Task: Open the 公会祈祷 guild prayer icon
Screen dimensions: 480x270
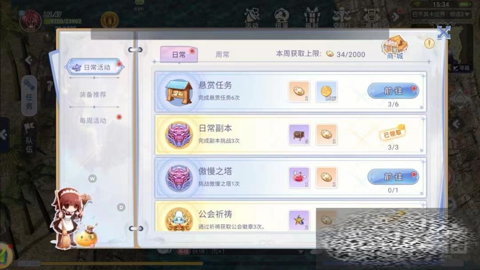Action: [179, 219]
